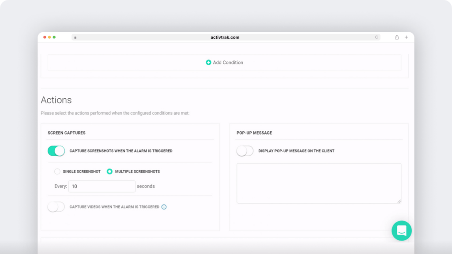Select the Single Screenshot radio button
This screenshot has height=254, width=452.
tap(57, 172)
